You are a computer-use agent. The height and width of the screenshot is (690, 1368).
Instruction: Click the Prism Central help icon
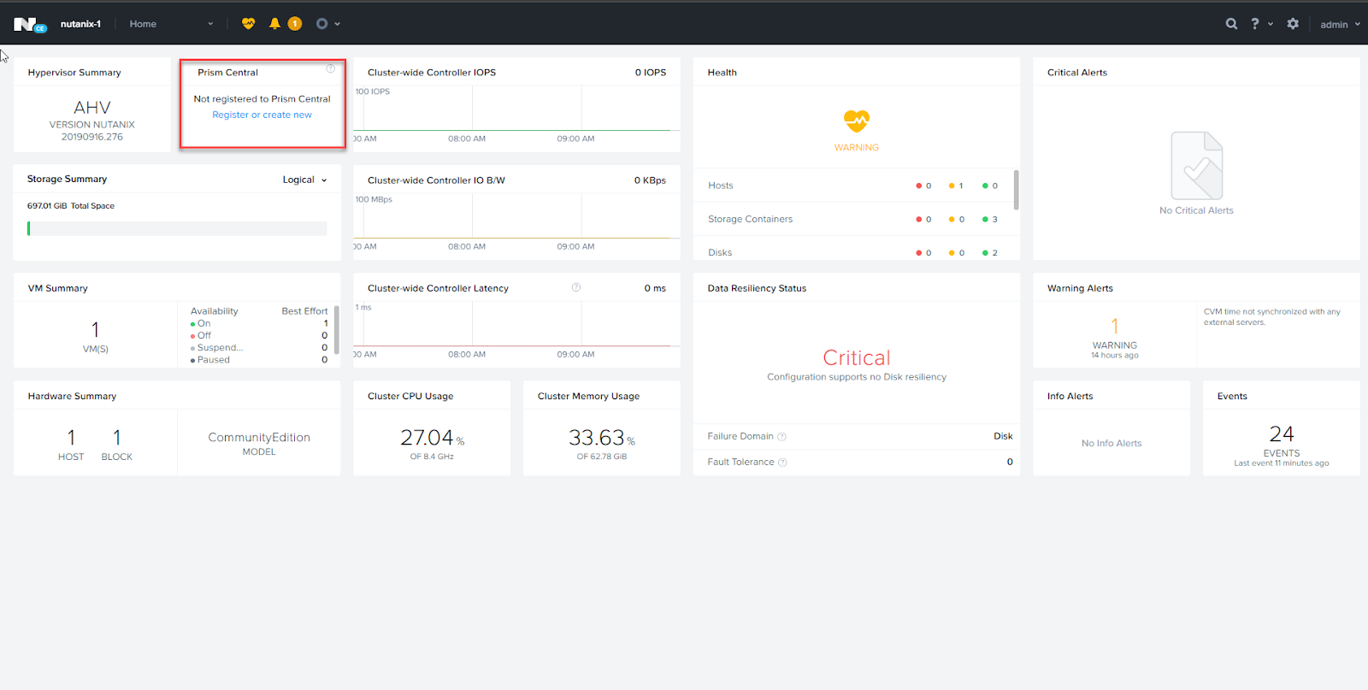coord(330,68)
